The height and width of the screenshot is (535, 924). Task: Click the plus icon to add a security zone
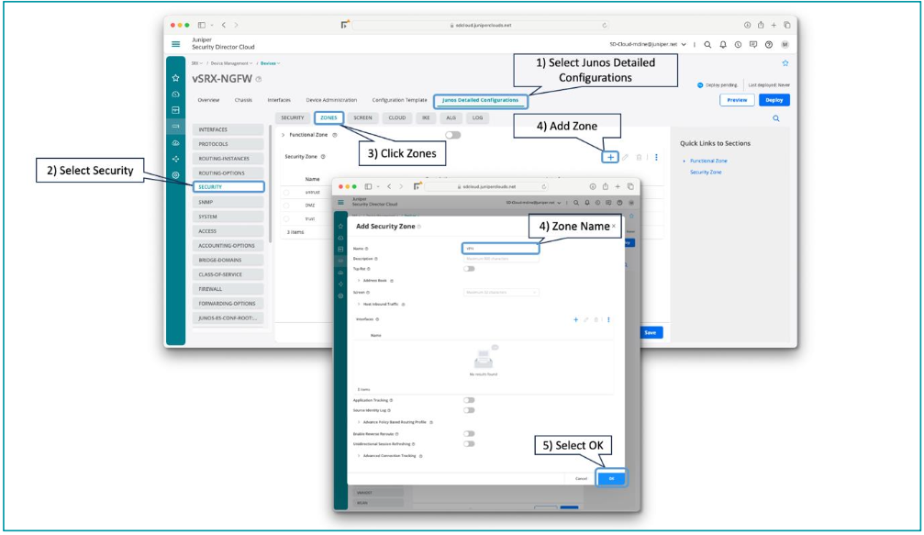(x=610, y=157)
